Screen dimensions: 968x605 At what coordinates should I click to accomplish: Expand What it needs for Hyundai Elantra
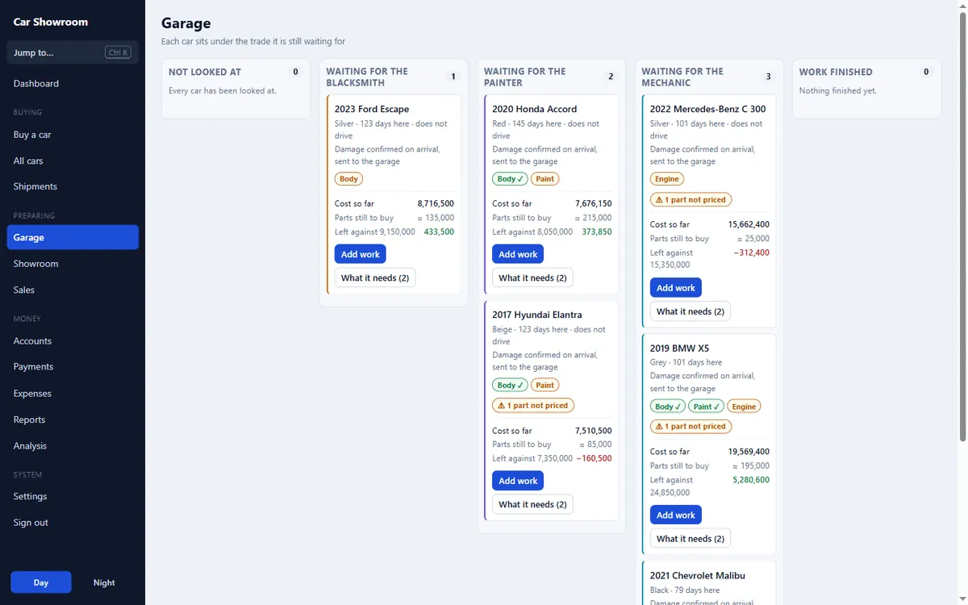(532, 505)
